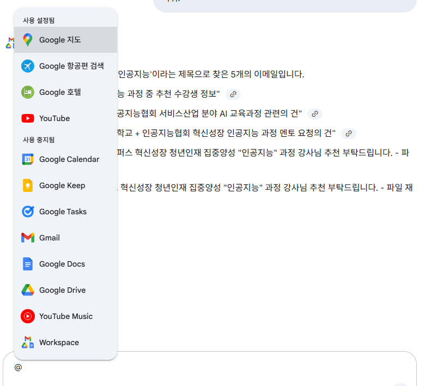Choose the 'Gmail' entry label
425x386 pixels.
[50, 238]
